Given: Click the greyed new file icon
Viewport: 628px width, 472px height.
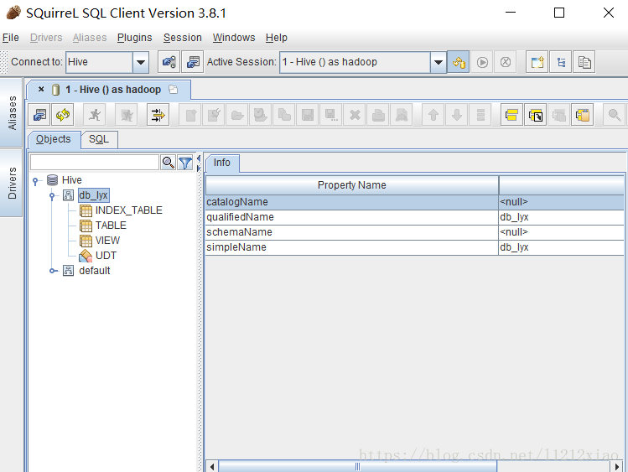Looking at the screenshot, I should (190, 116).
